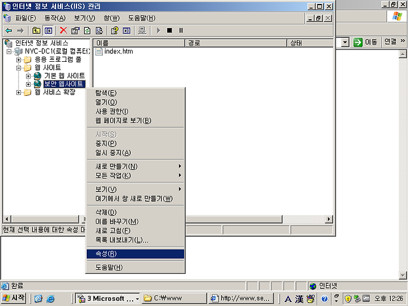408x306 pixels.
Task: Click the 3 Microsoft taskbar group button
Action: (x=108, y=298)
